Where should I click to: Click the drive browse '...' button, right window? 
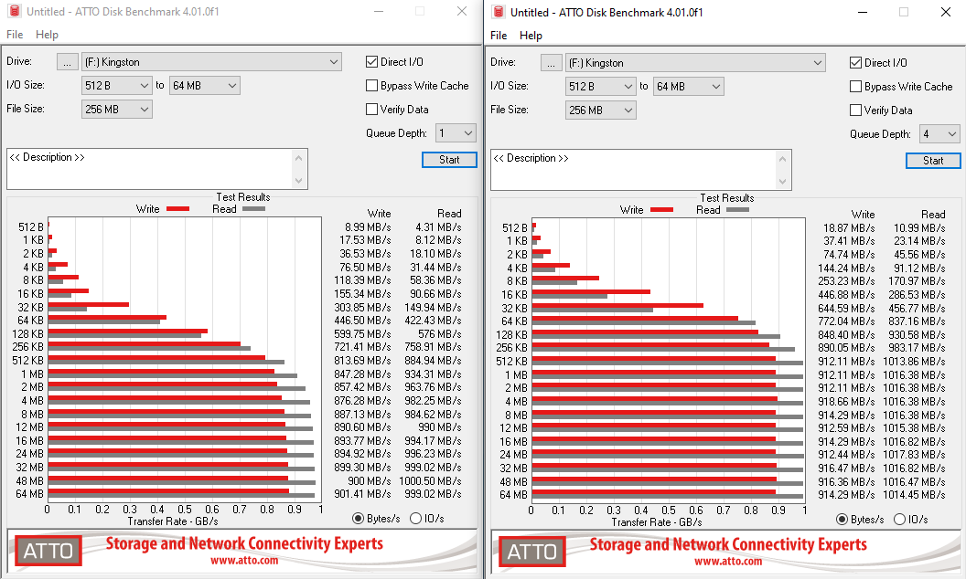pyautogui.click(x=552, y=63)
